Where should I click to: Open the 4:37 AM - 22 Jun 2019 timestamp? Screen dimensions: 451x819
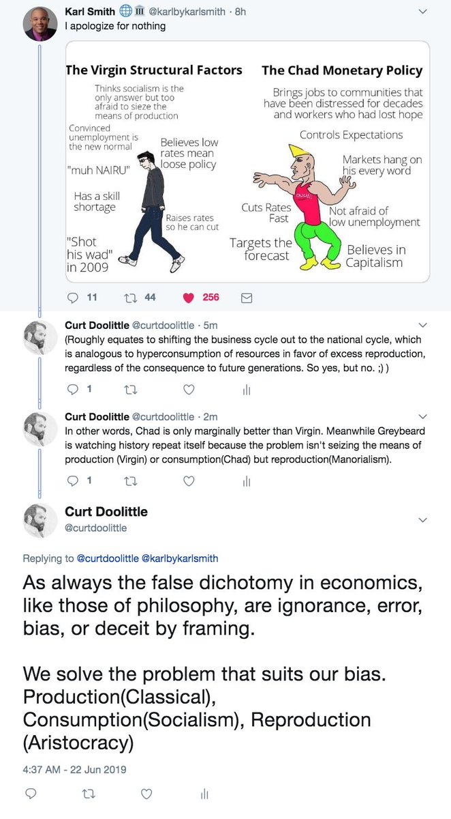tap(75, 770)
